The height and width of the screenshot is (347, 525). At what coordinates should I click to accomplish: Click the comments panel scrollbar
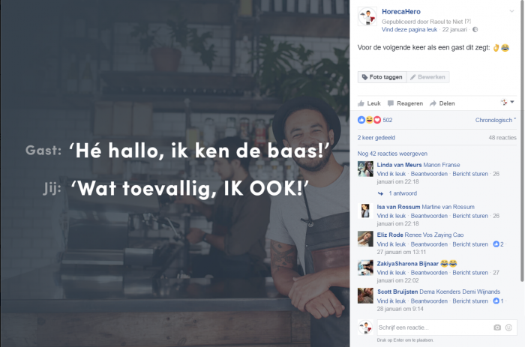click(x=522, y=141)
